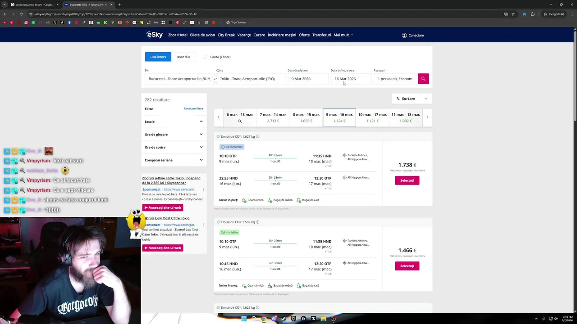Click the info icon on the Recomandat badge
The width and height of the screenshot is (577, 324).
click(x=223, y=147)
